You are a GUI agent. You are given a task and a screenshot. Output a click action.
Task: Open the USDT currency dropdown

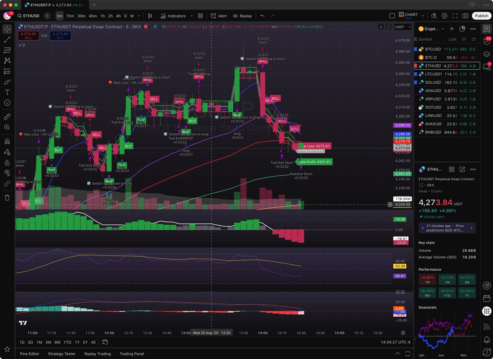tap(402, 27)
